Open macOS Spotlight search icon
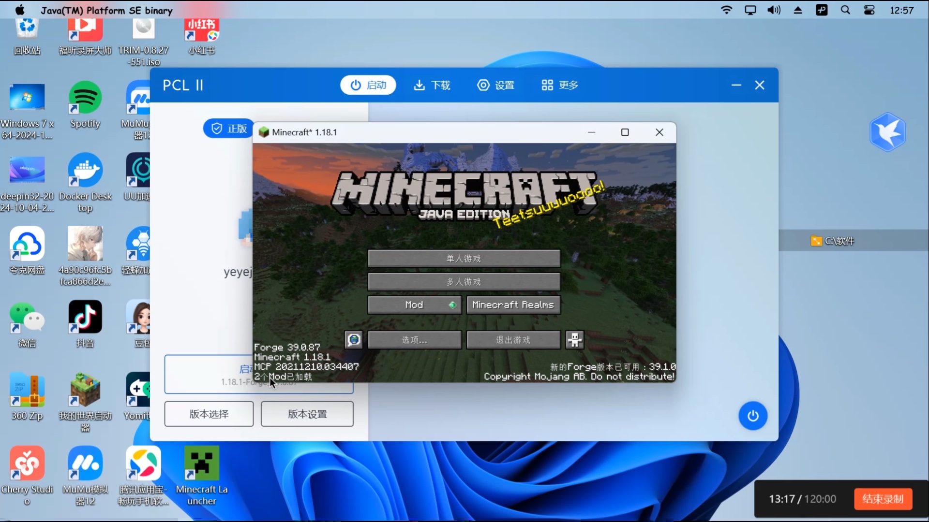This screenshot has height=522, width=929. coord(845,10)
